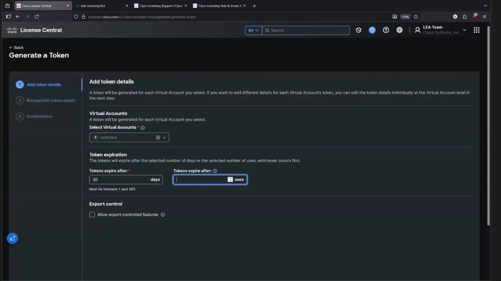Click the blue assistant avatar in header
The image size is (501, 281).
pyautogui.click(x=372, y=30)
